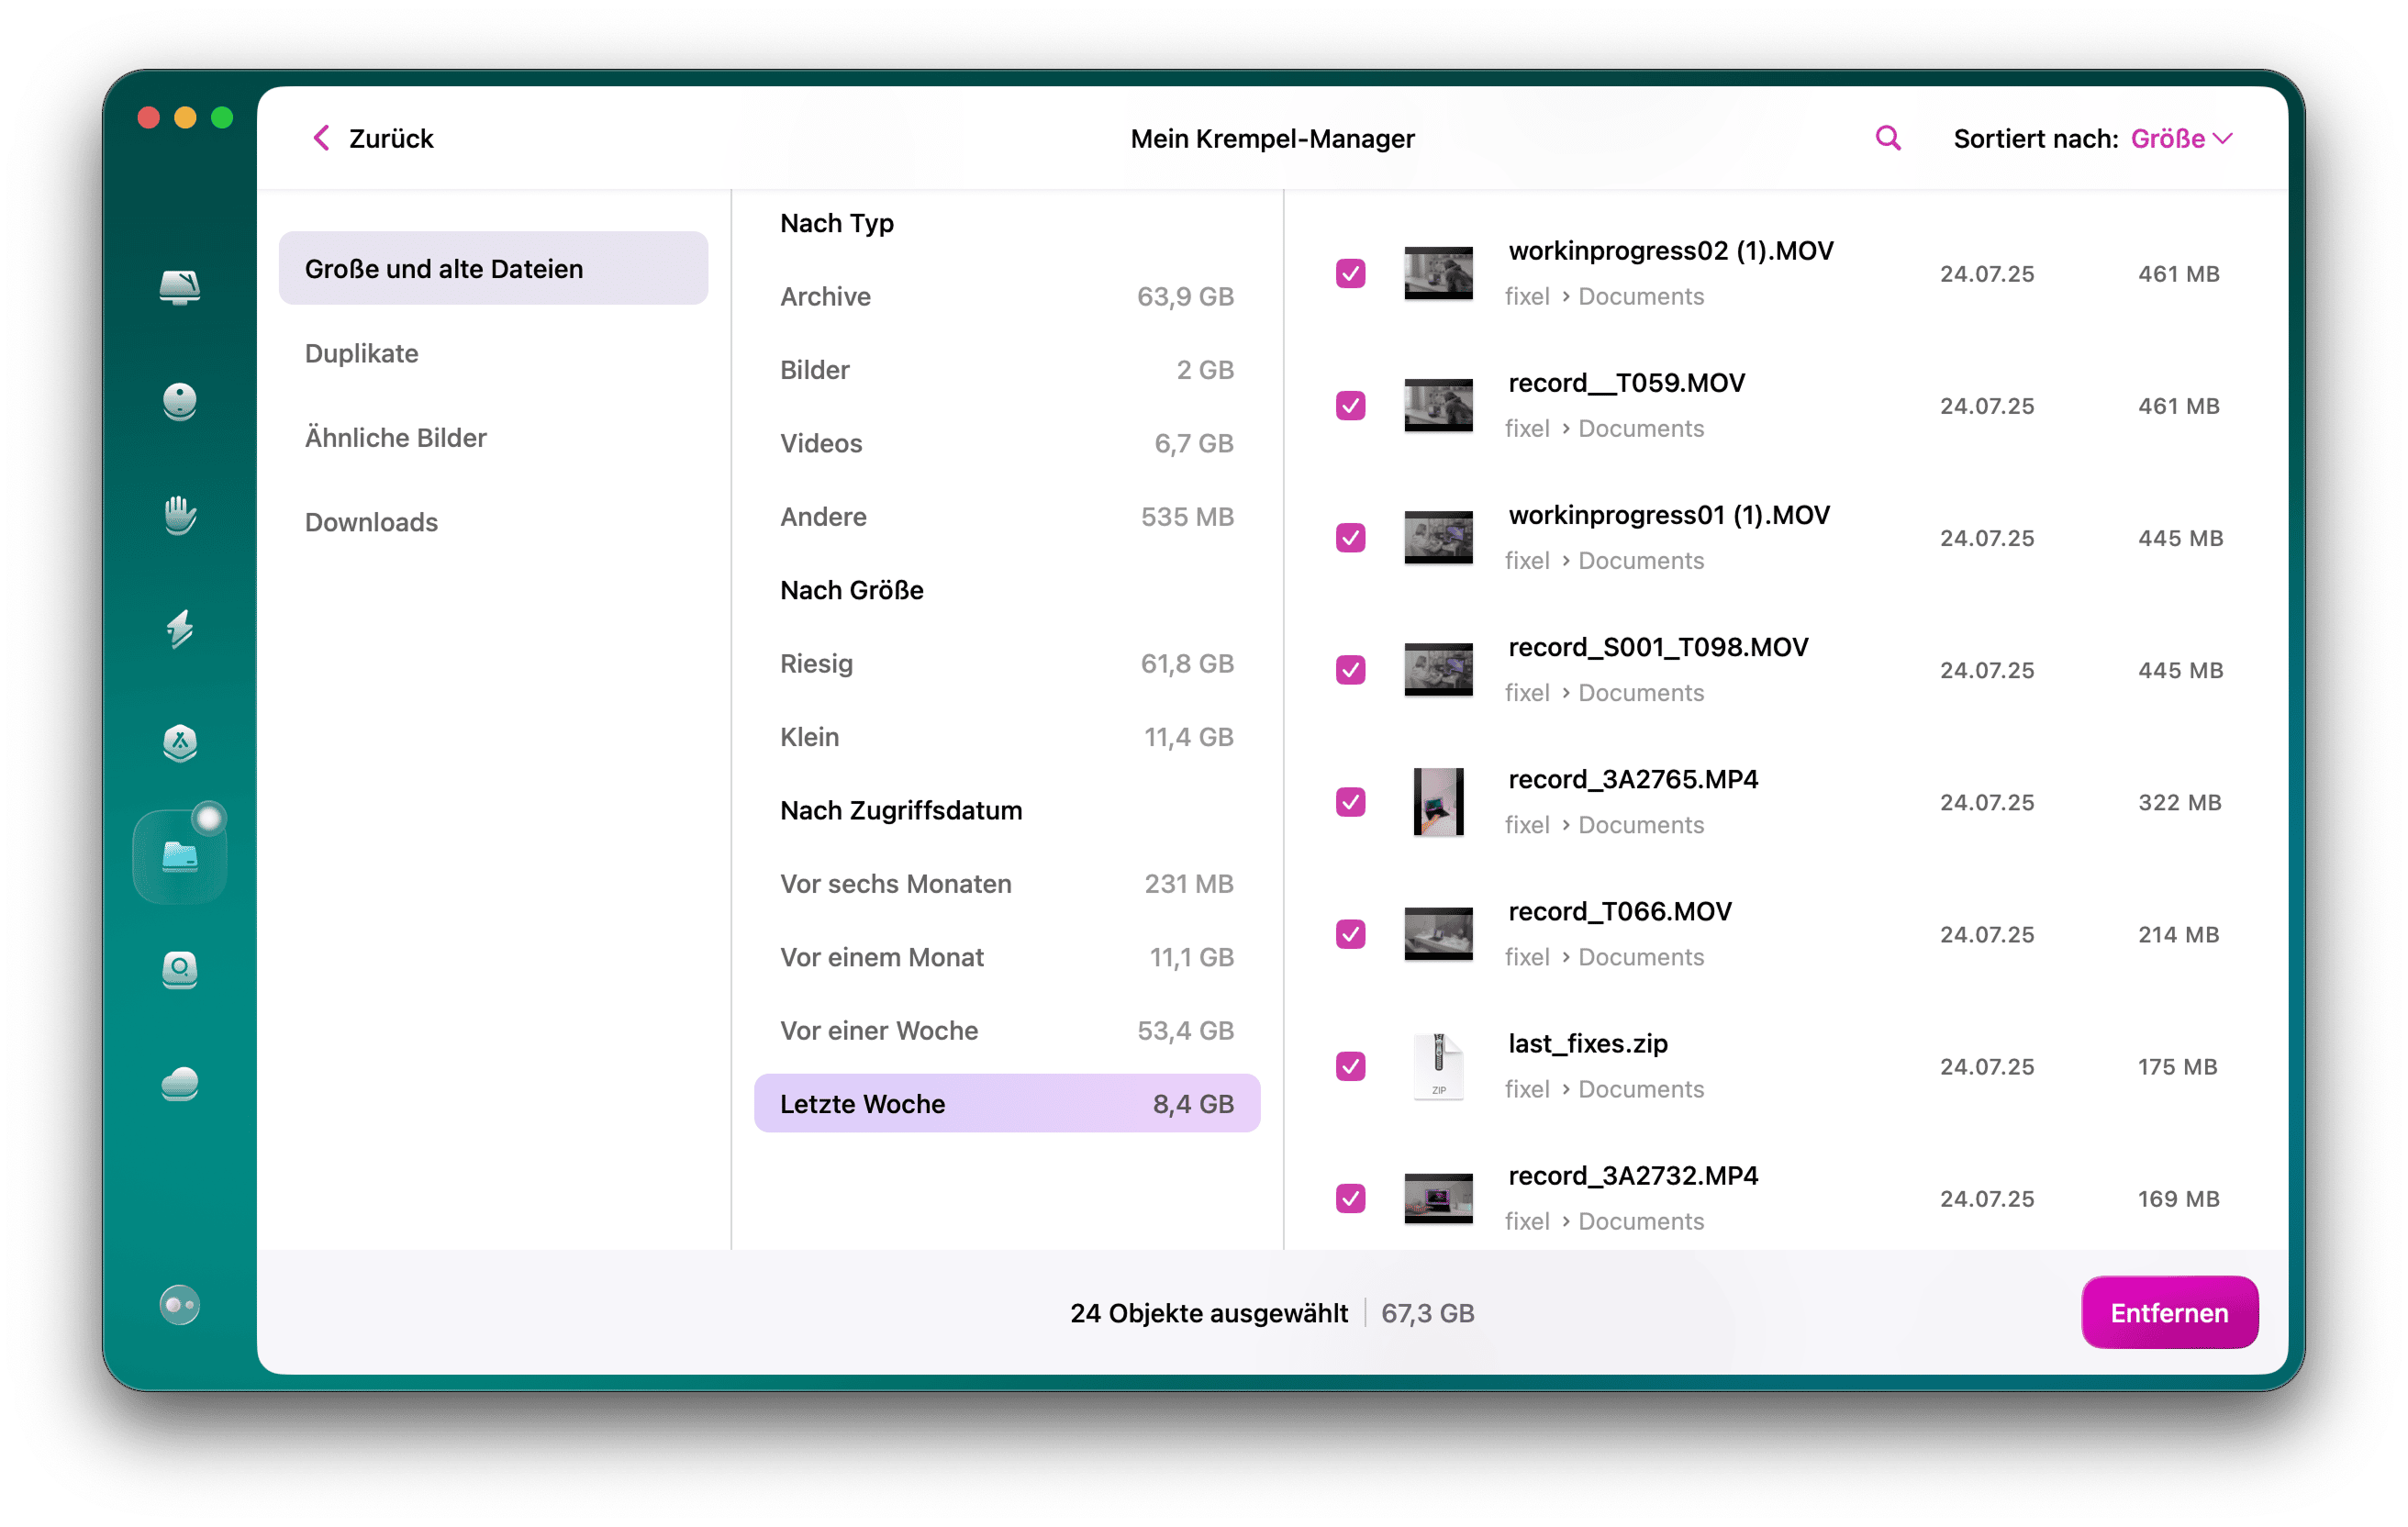The image size is (2408, 1527).
Task: Deselect the last_fixes.zip checkbox
Action: (x=1350, y=1066)
